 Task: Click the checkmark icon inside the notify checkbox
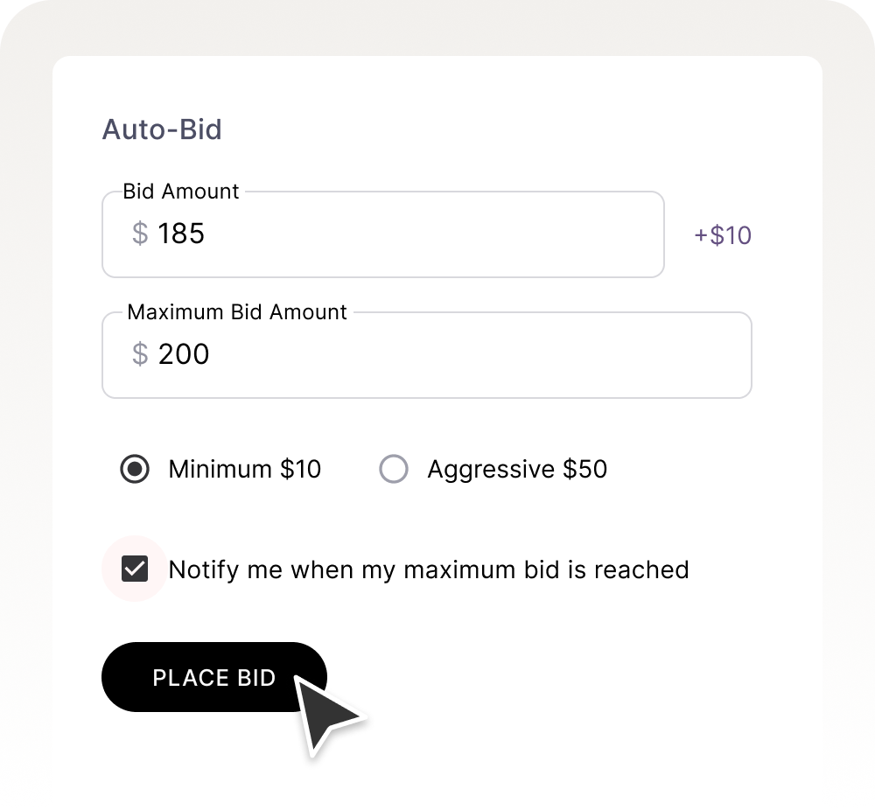tap(135, 569)
